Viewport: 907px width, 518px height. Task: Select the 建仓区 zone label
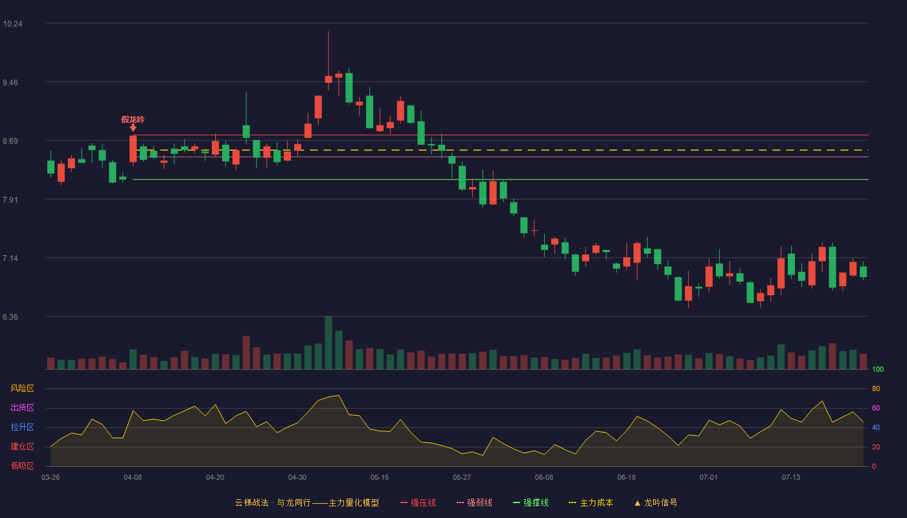(x=22, y=447)
